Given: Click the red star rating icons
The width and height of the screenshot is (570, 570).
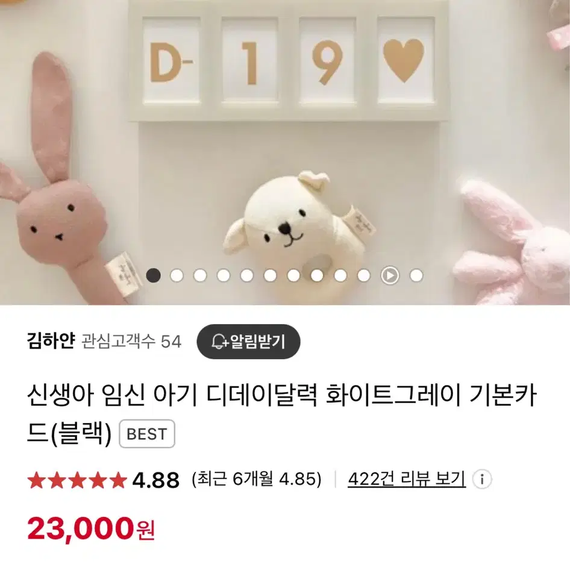Looking at the screenshot, I should [77, 480].
